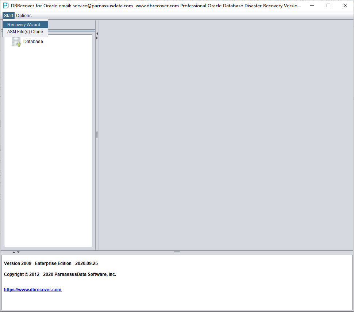Screen dimensions: 354x312
Task: Select ASM File(s) Clone entry
Action: point(25,32)
